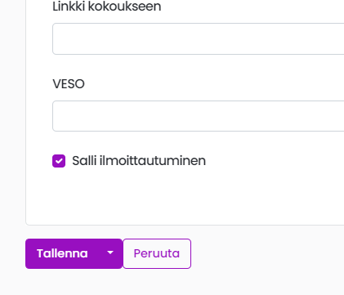This screenshot has width=344, height=295.
Task: Show more save options next to Tallenna
Action: click(110, 253)
